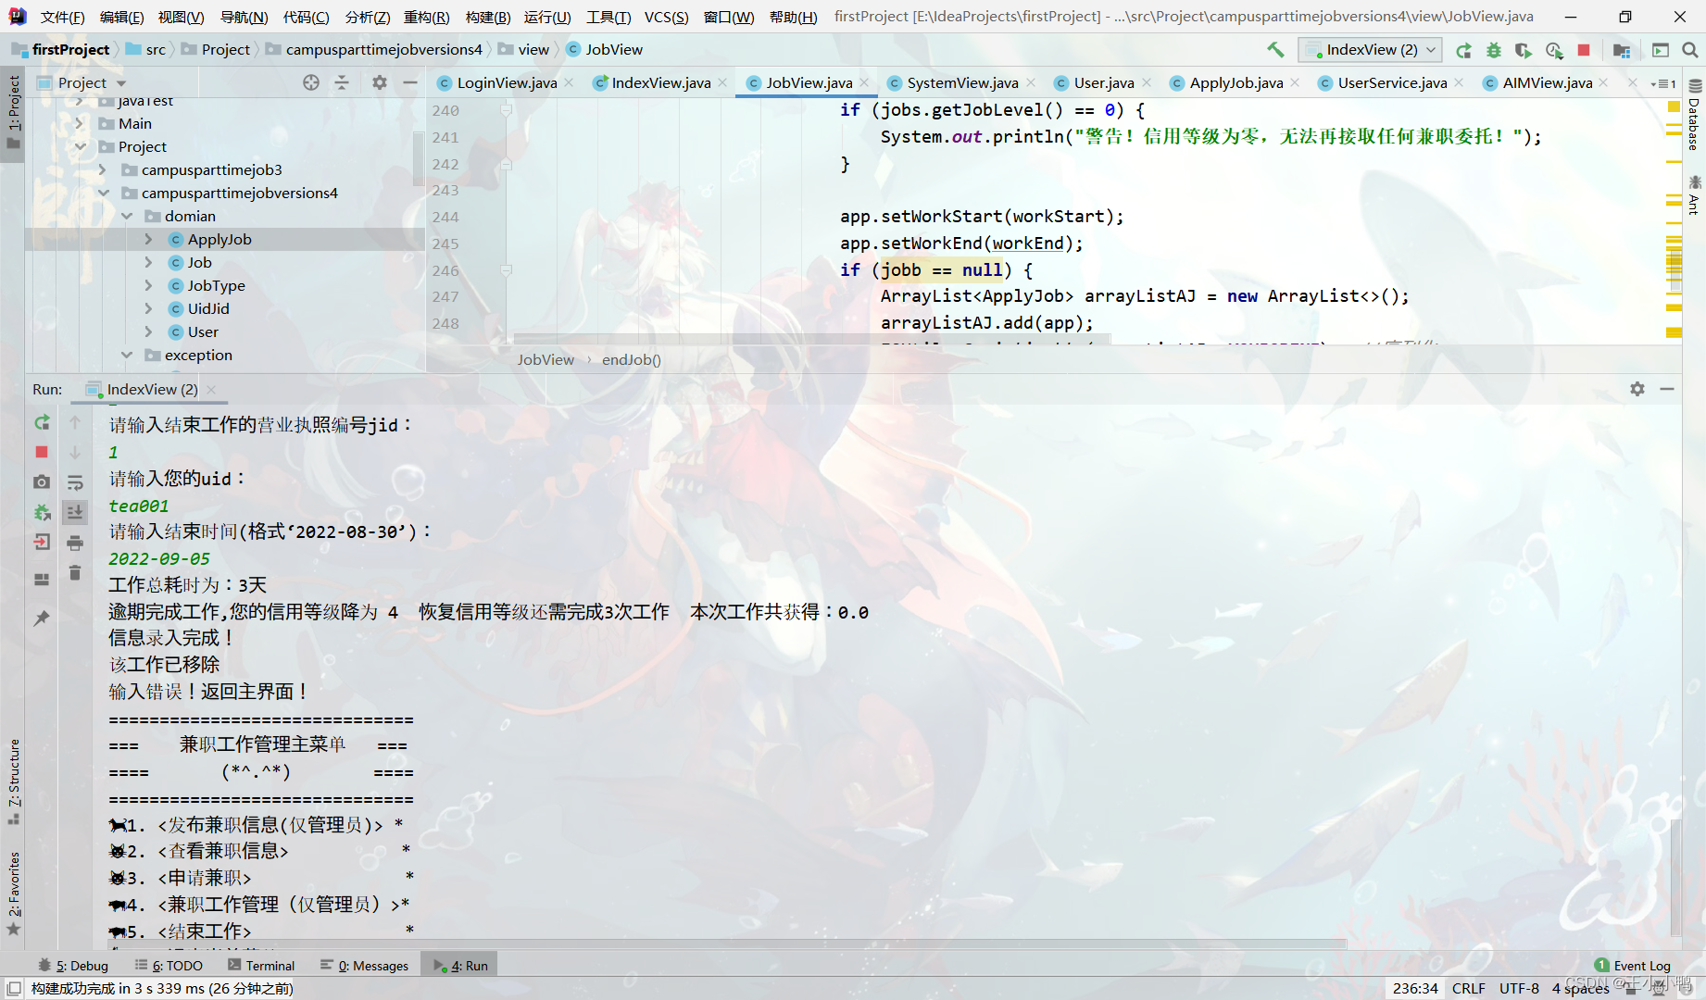Close the IndexView.java tab
The height and width of the screenshot is (1000, 1706).
(x=722, y=82)
